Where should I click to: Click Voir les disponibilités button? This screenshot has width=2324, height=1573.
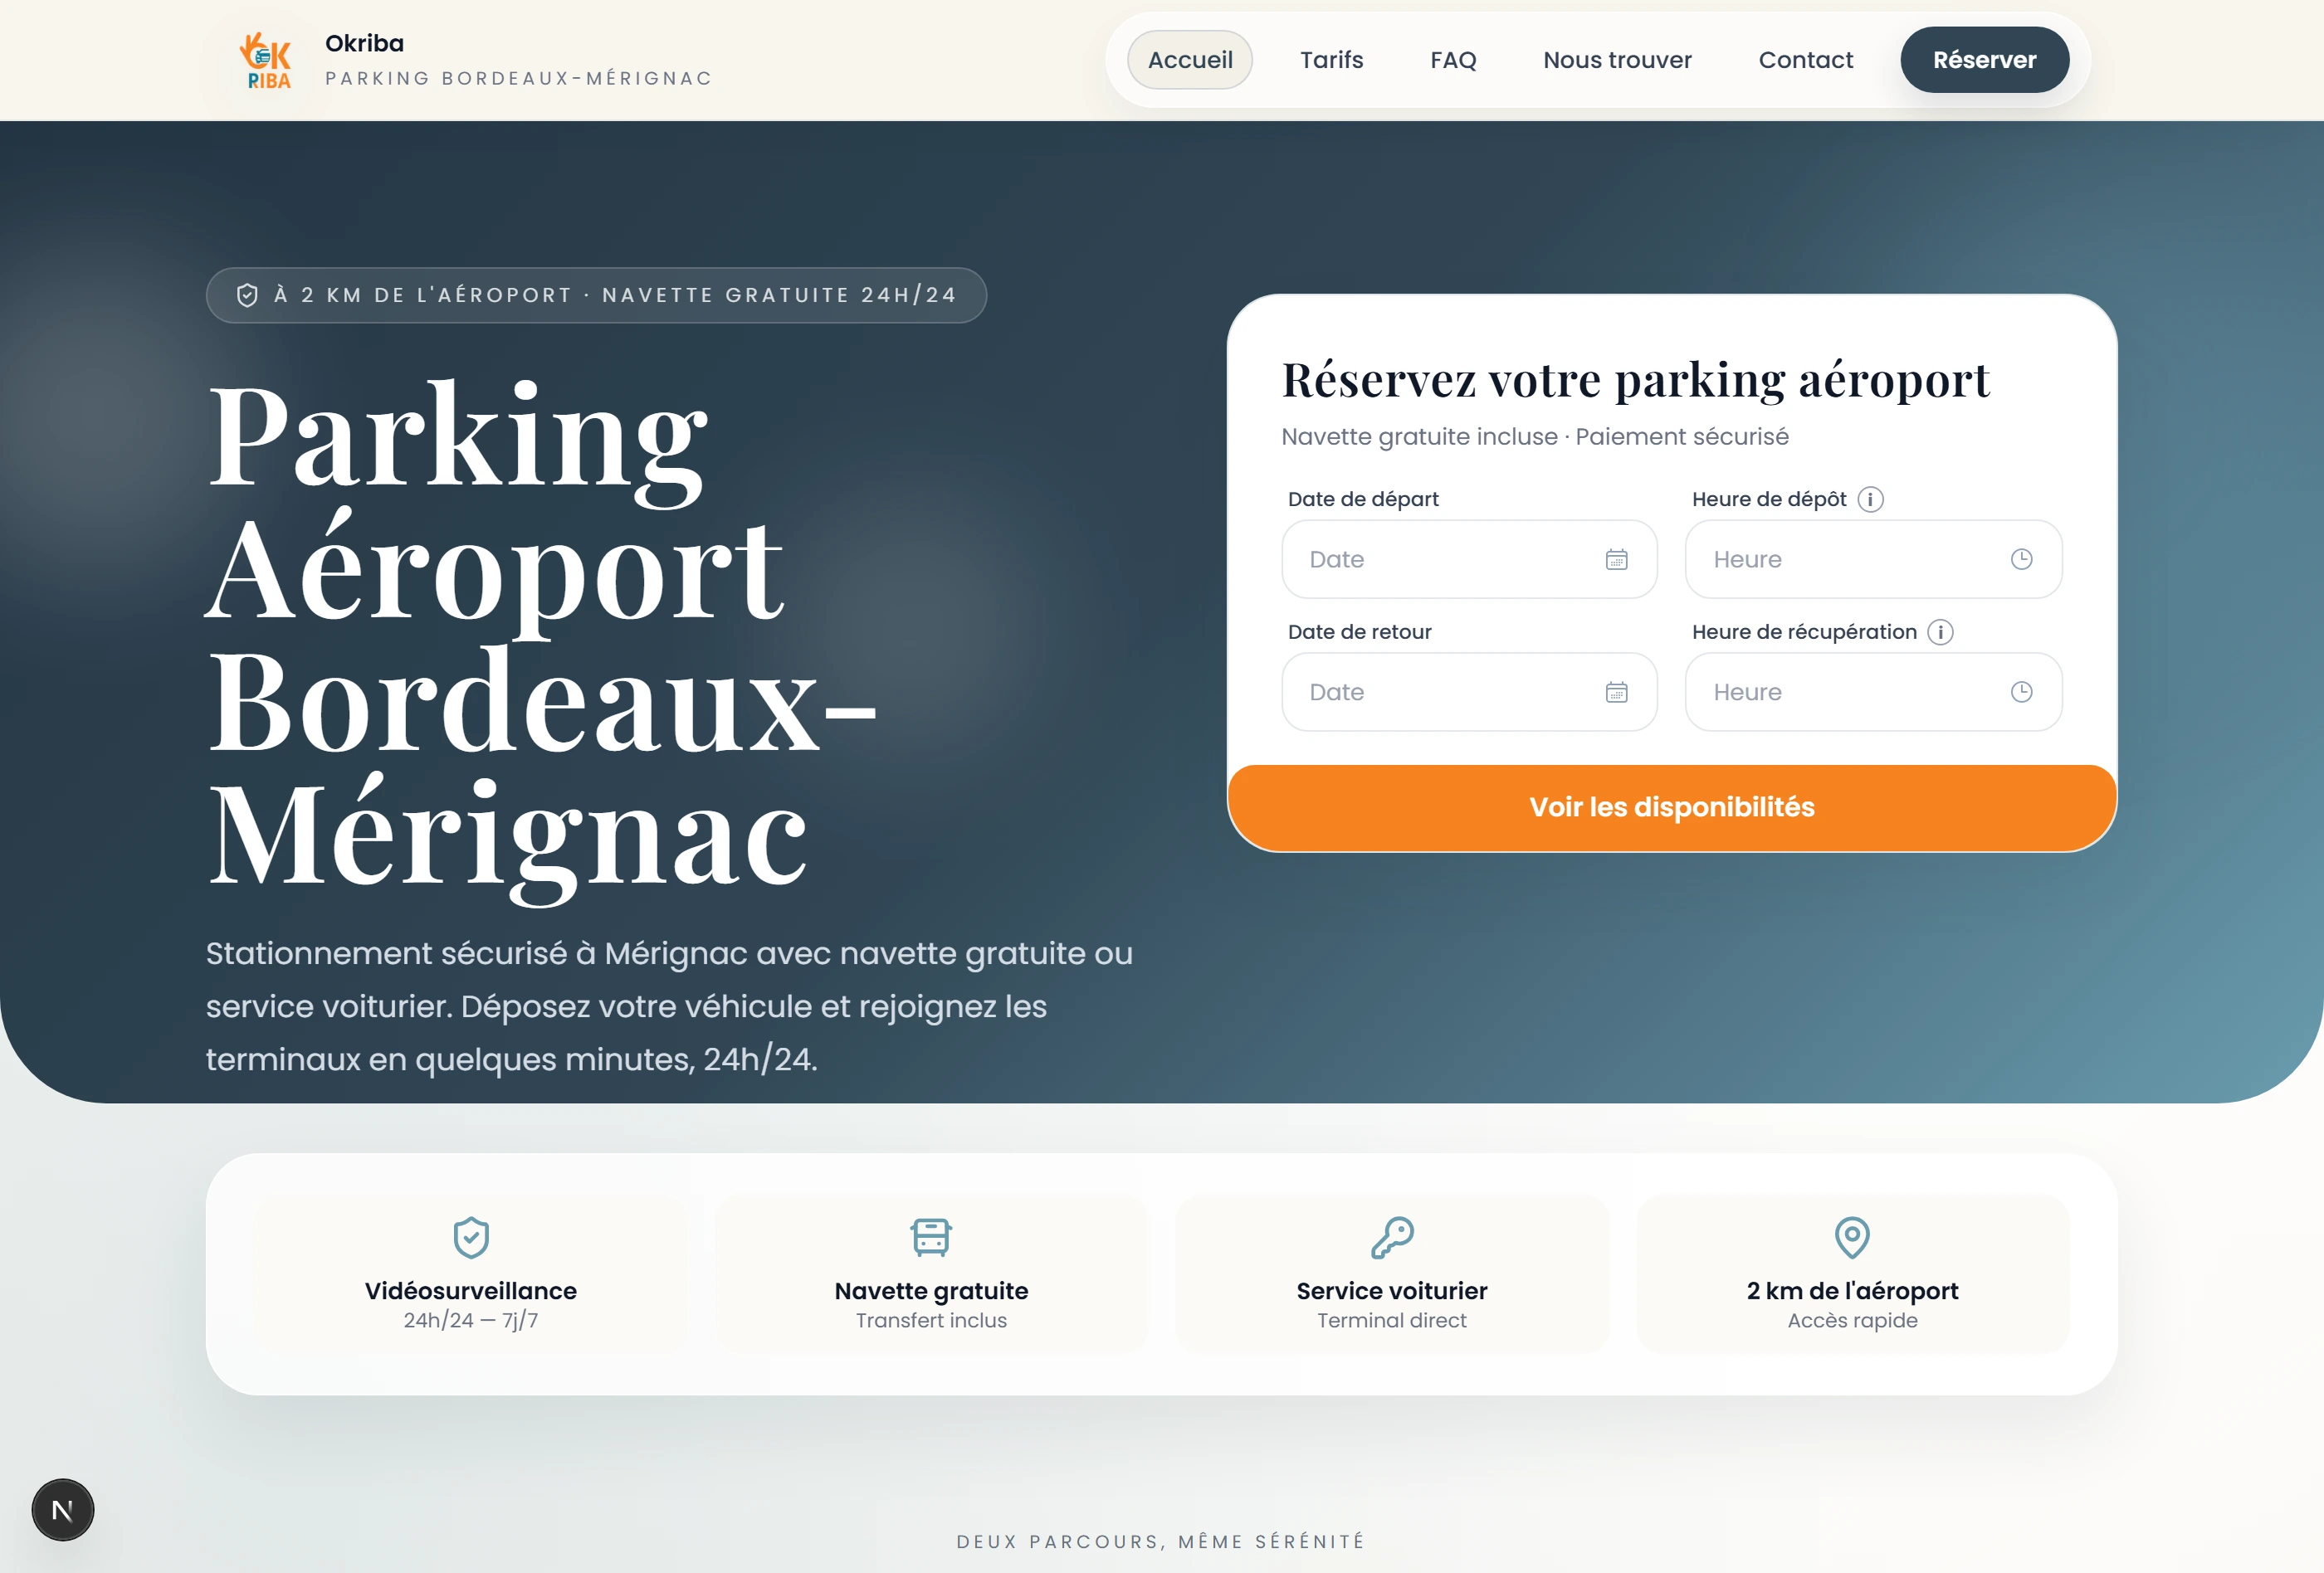1672,807
